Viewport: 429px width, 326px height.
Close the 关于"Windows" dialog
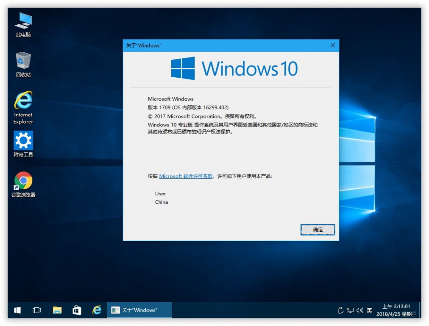pos(333,45)
